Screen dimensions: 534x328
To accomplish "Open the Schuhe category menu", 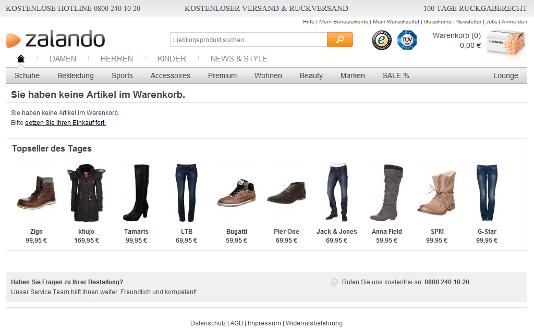I will 27,75.
